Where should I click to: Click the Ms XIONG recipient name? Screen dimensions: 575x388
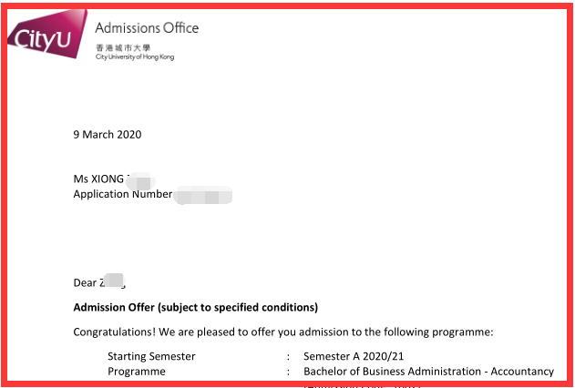(x=98, y=179)
